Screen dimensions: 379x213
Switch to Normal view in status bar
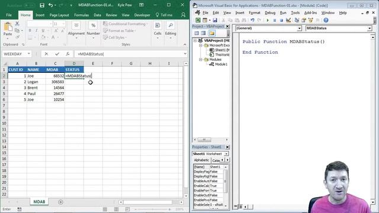pyautogui.click(x=105, y=209)
